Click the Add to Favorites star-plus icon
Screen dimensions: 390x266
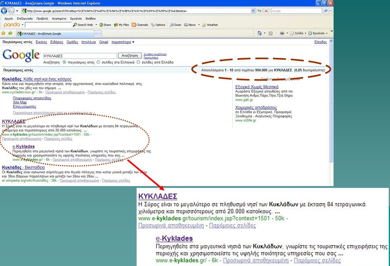tap(10, 33)
